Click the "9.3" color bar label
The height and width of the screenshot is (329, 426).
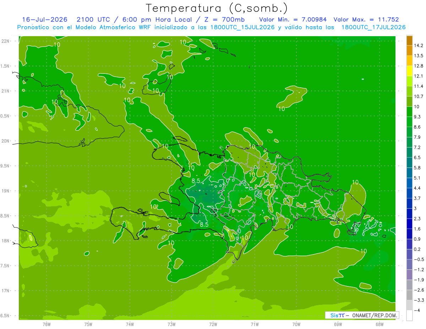tap(417, 117)
